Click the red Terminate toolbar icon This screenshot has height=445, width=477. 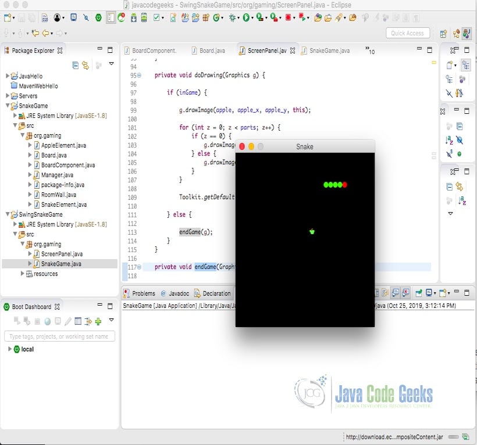point(287,17)
